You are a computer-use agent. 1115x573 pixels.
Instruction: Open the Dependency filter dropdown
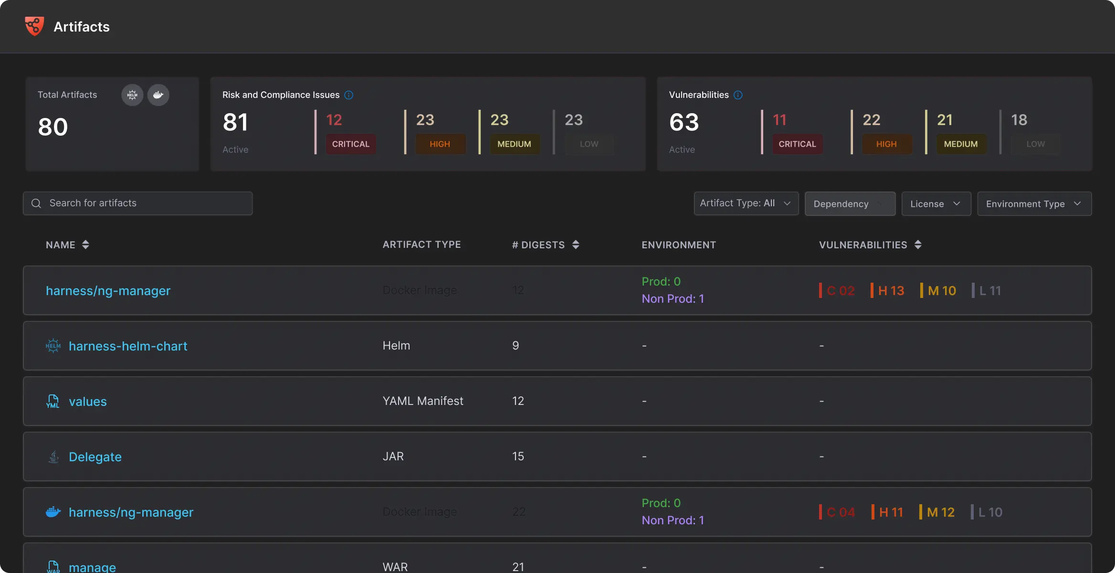click(850, 204)
